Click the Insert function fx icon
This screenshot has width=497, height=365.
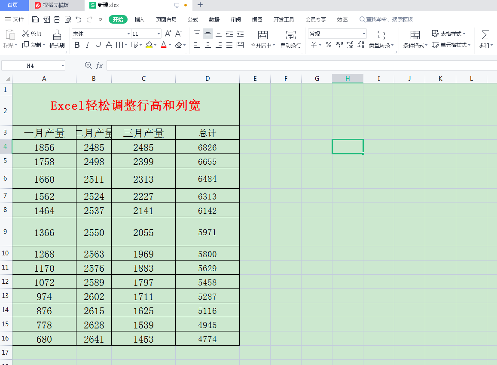99,65
